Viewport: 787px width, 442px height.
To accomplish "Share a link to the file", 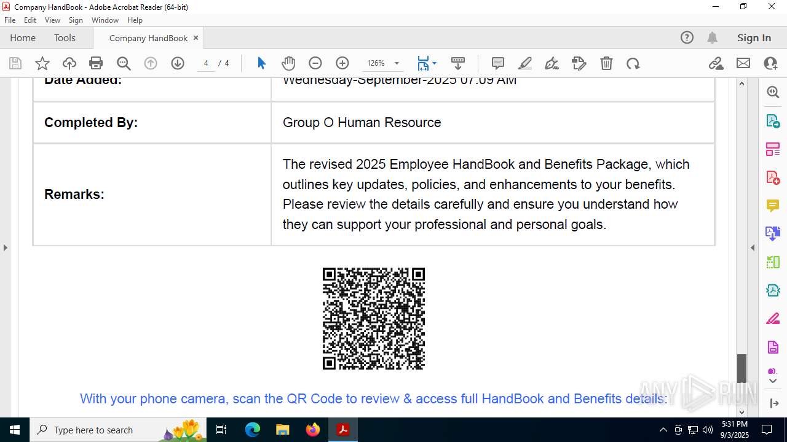I will click(716, 63).
